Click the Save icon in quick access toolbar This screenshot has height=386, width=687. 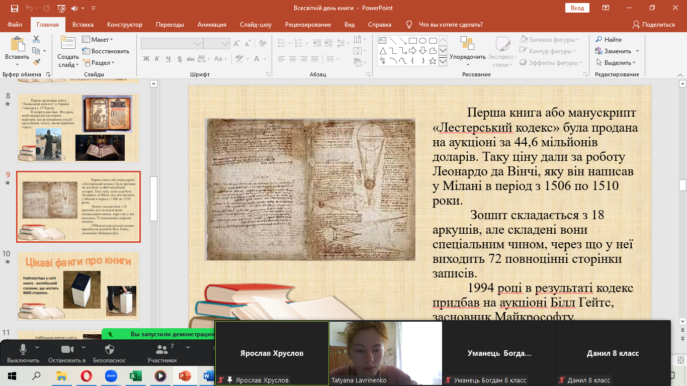click(x=14, y=8)
